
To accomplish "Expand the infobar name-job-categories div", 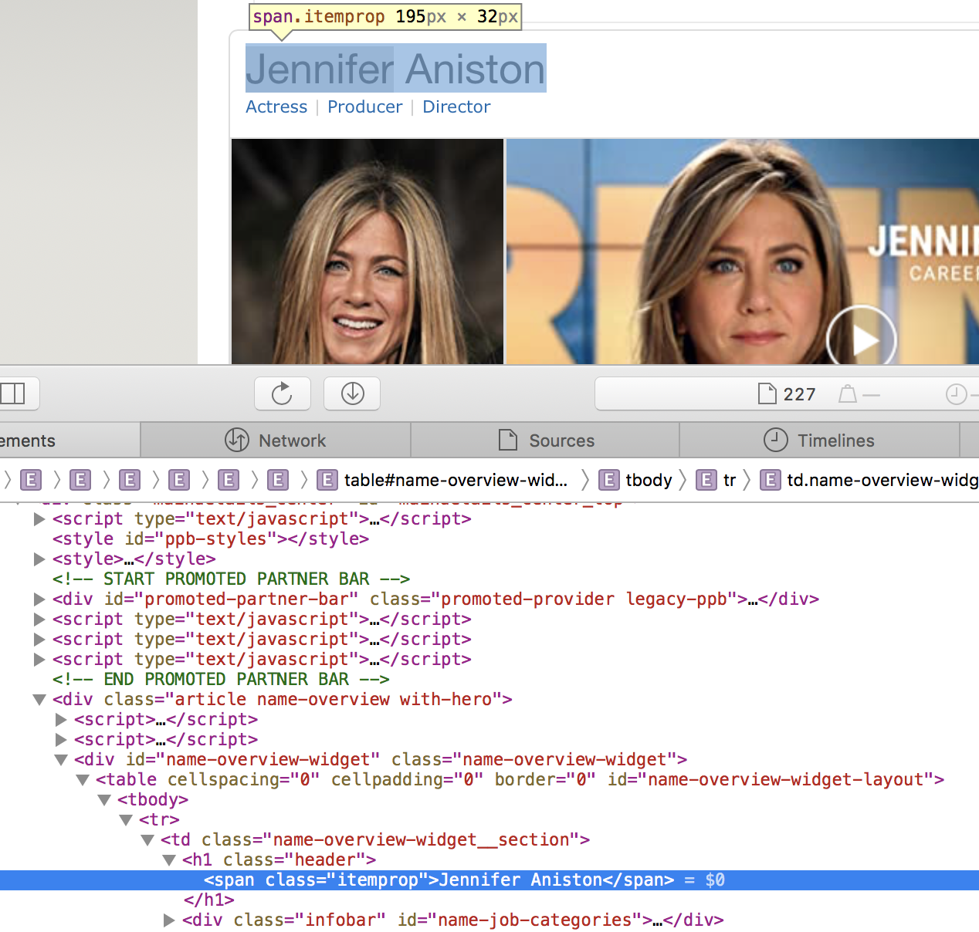I will [168, 920].
